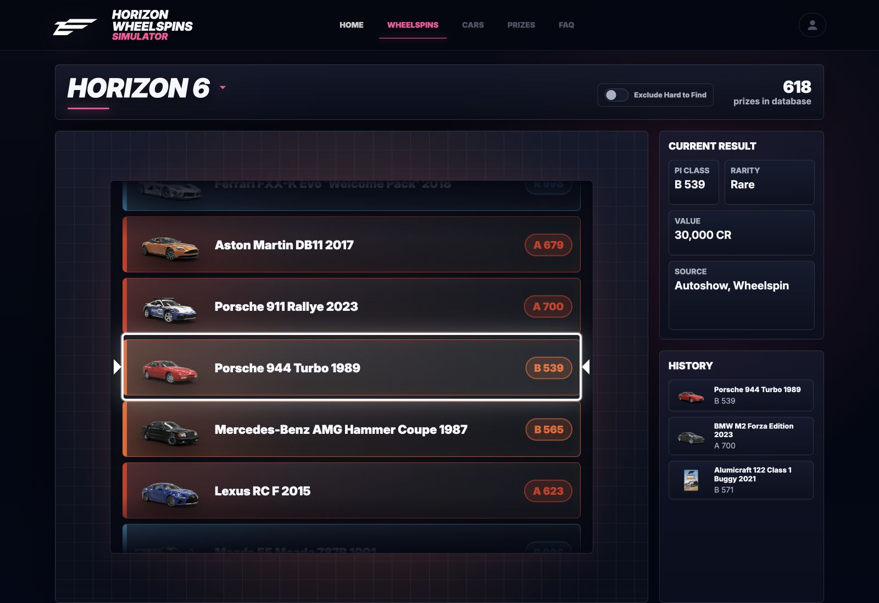Click the 618 prizes in database count
Viewport: 879px width, 603px height.
tap(772, 92)
